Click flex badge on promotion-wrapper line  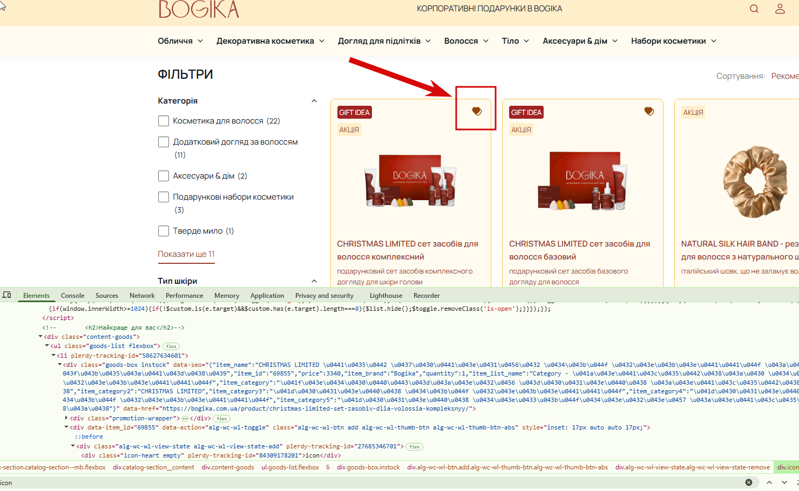222,419
